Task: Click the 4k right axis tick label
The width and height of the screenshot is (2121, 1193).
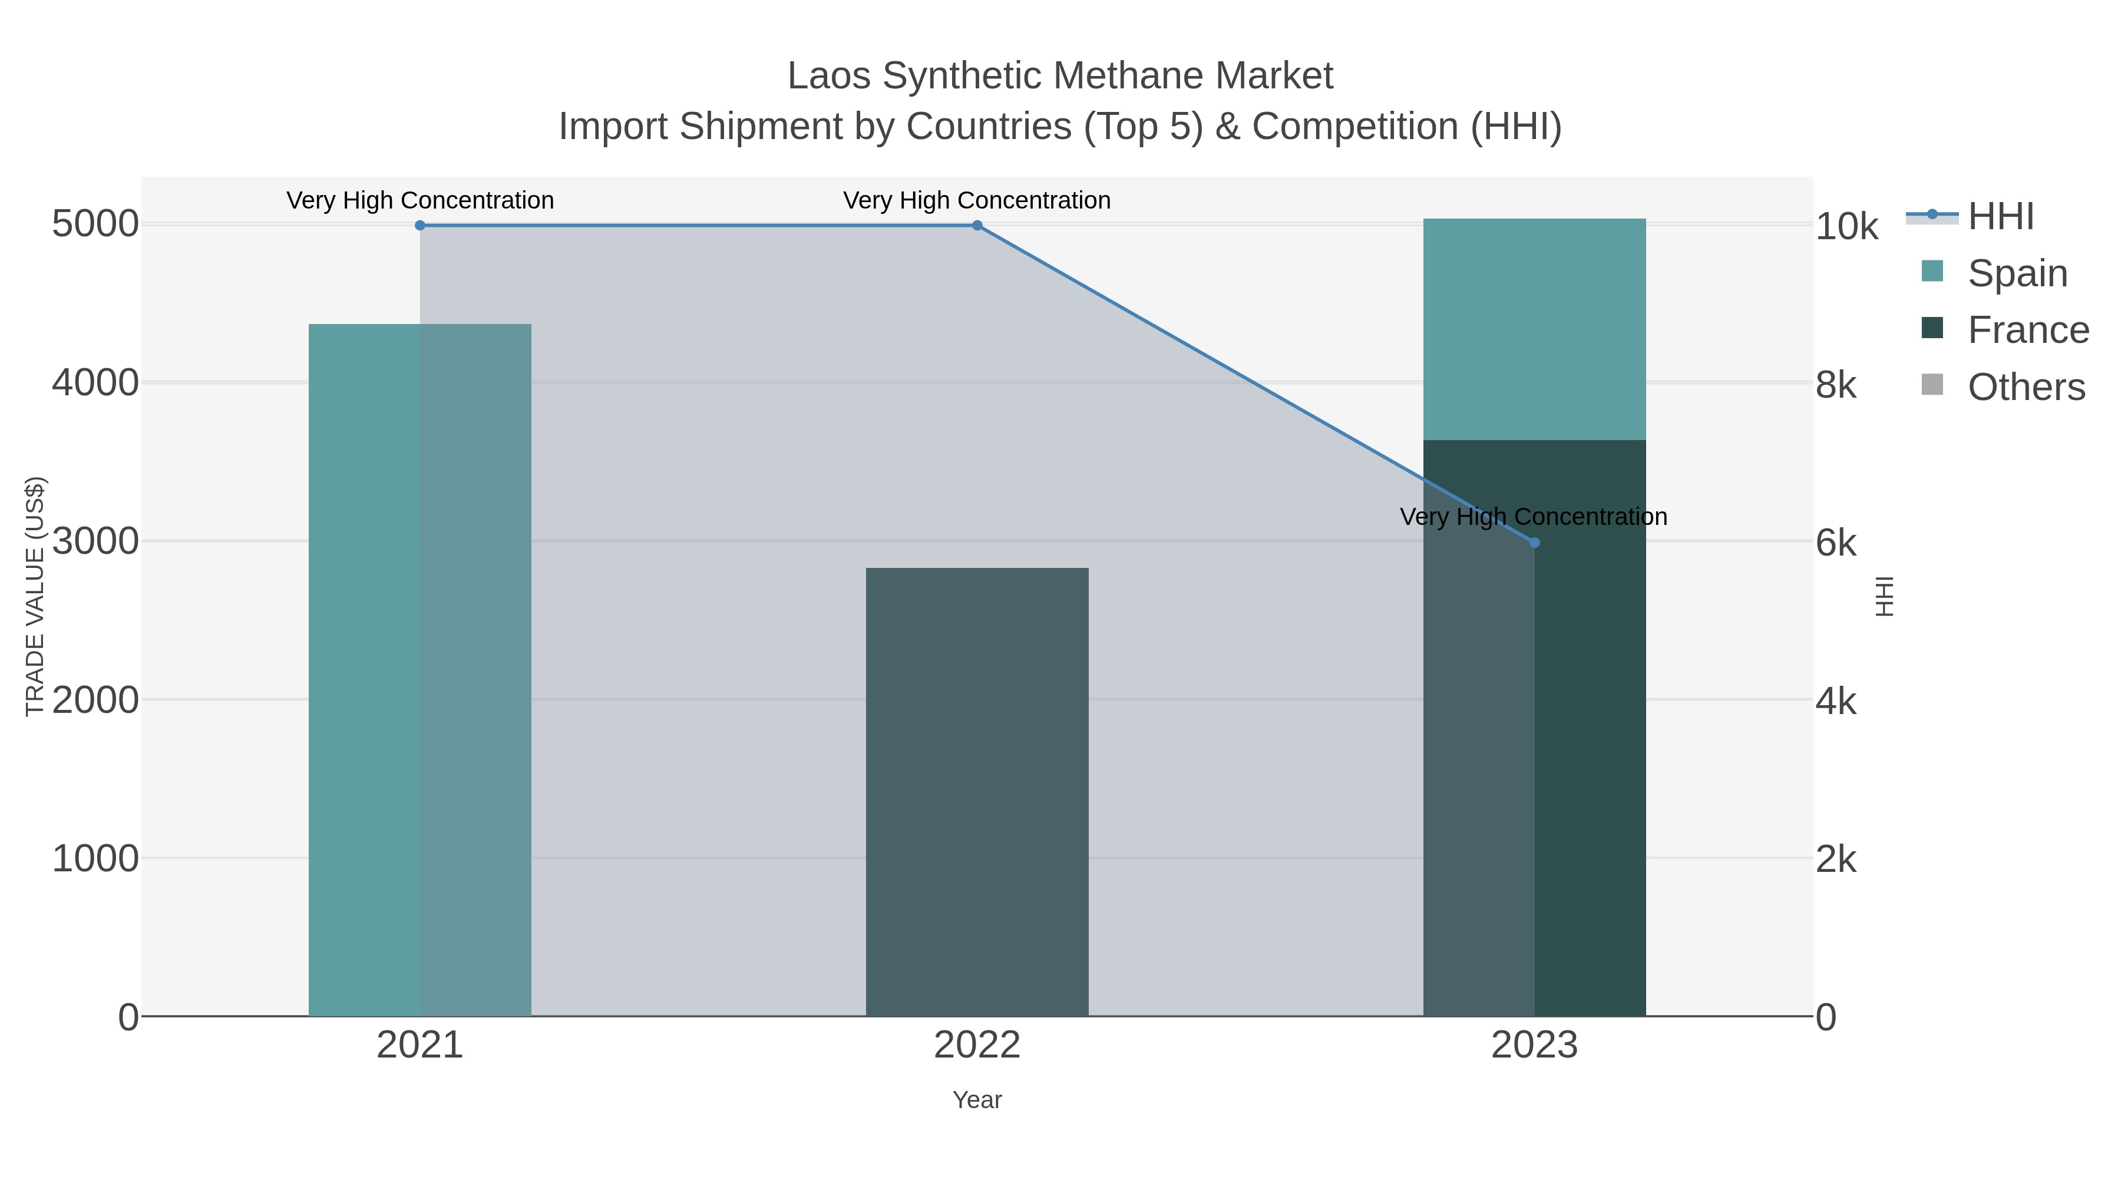Action: [1836, 702]
